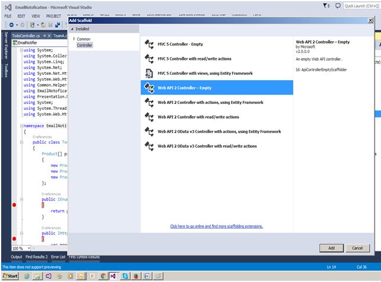Open the editor zoom 100 % dropdown

pos(28,248)
